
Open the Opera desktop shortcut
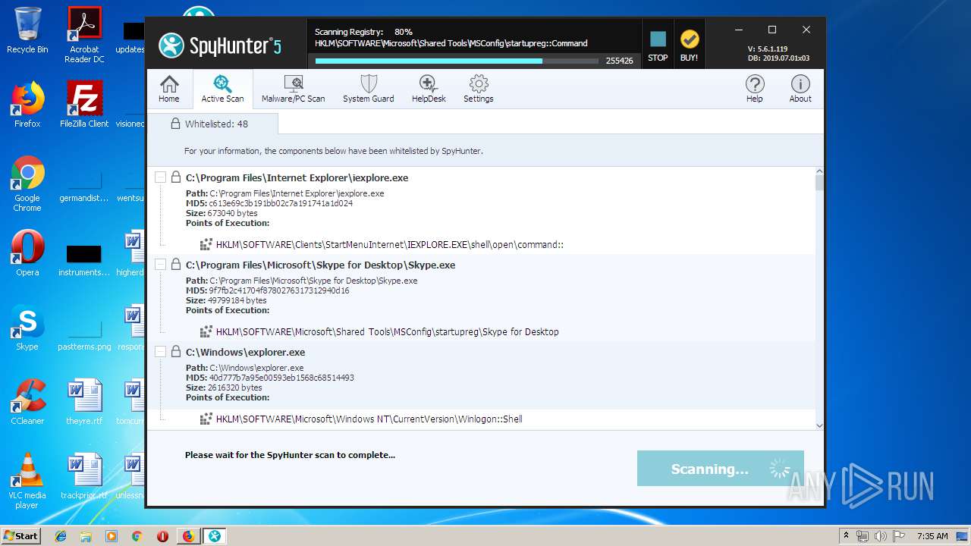click(x=27, y=253)
